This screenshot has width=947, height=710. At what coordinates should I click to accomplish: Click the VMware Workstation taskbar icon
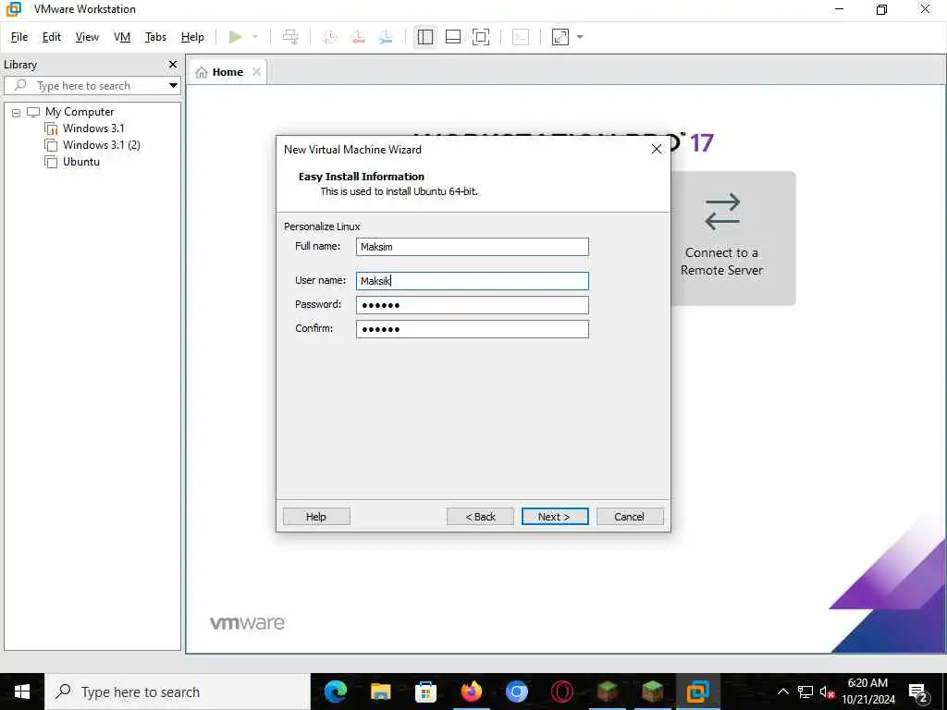[x=697, y=692]
